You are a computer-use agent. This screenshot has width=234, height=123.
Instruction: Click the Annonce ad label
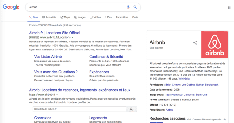pyautogui.click(x=34, y=38)
